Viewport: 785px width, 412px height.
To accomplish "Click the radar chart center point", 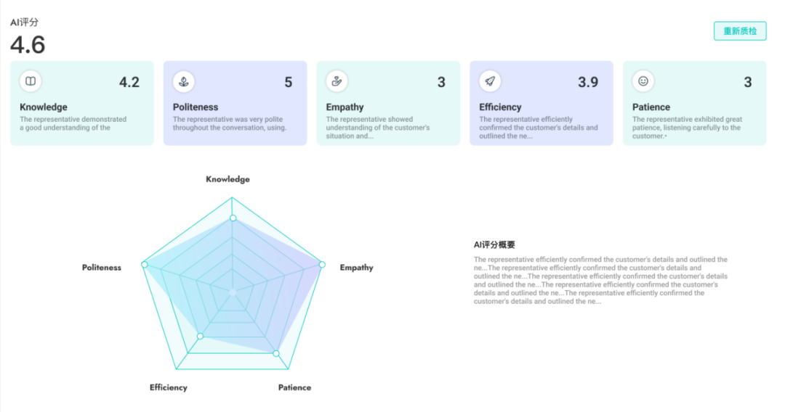I will point(233,292).
